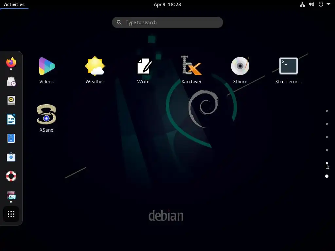
Task: Open the Weather application
Action: 95,71
